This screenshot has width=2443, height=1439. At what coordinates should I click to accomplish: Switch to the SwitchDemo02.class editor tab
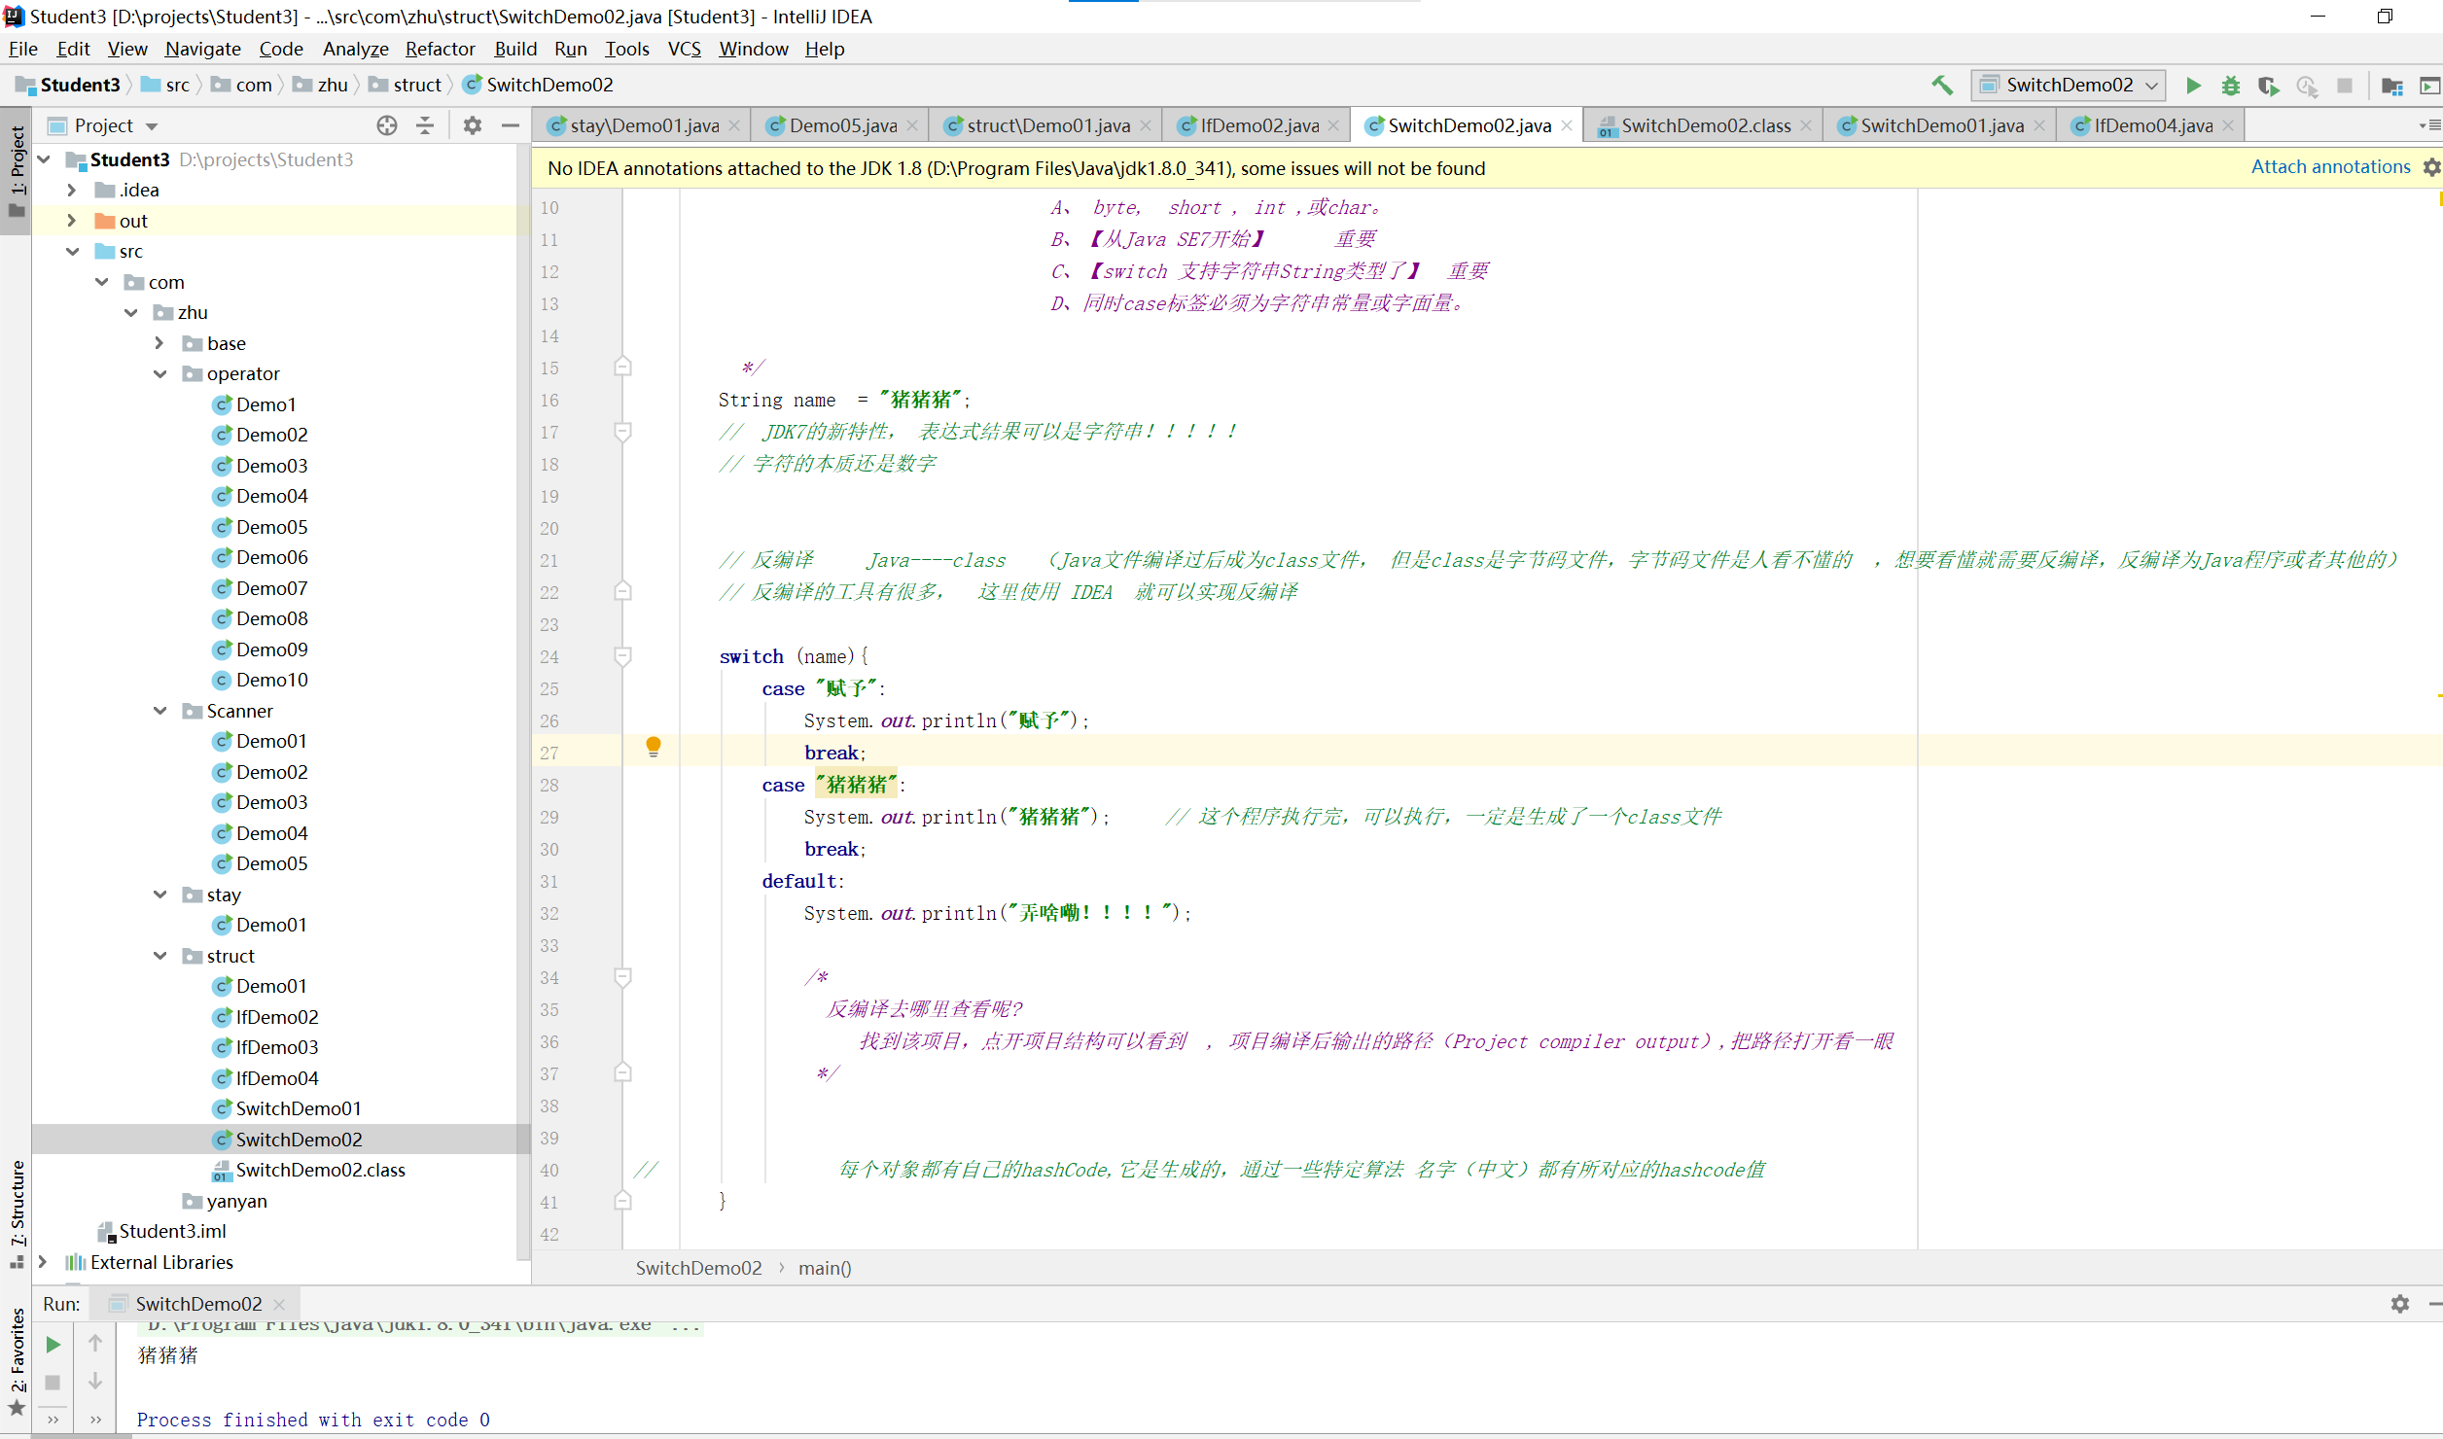(1705, 125)
